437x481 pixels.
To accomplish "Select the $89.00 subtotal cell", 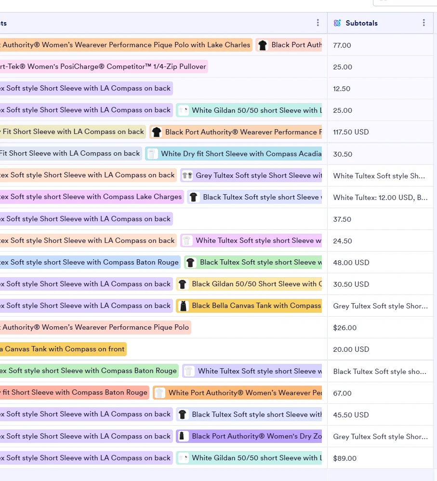I will [380, 458].
